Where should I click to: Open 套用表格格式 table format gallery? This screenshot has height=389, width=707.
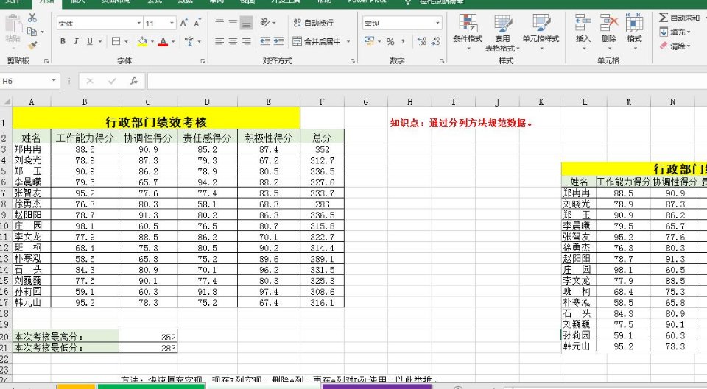(x=502, y=32)
